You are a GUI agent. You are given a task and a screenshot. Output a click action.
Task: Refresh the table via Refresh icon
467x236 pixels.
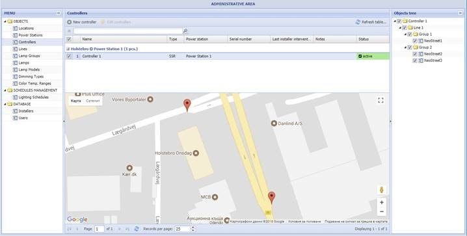358,22
